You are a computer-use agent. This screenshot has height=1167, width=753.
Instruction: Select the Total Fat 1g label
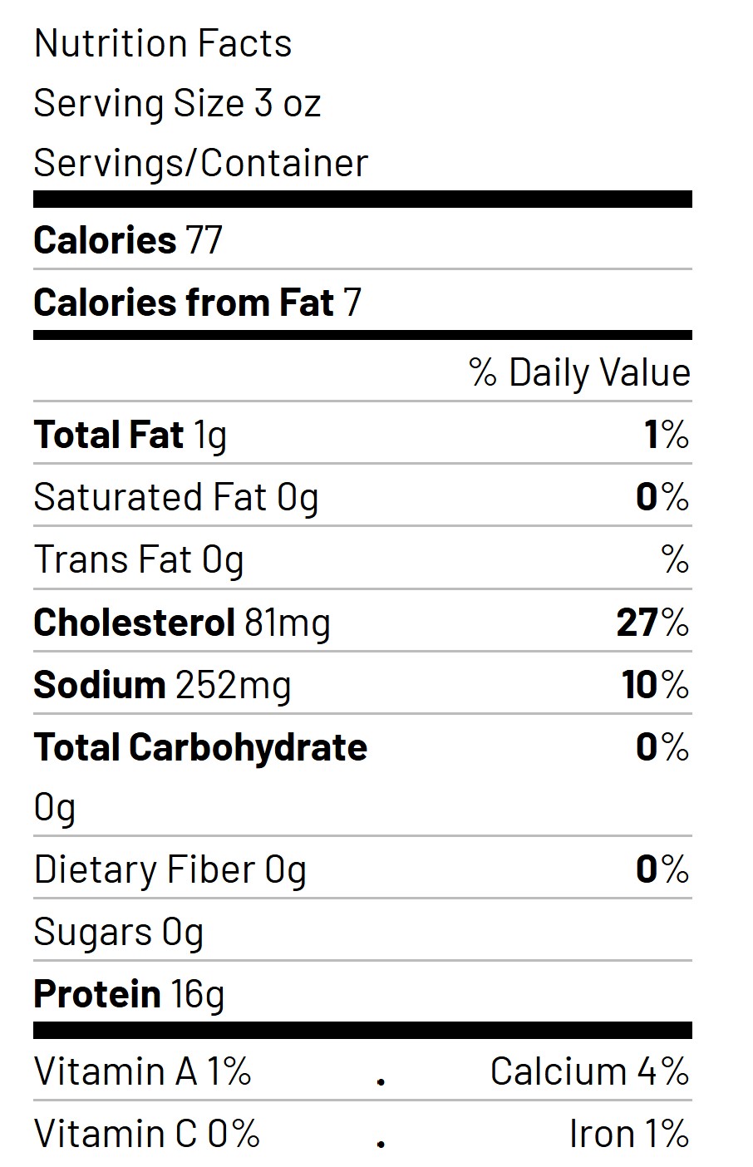tap(130, 435)
